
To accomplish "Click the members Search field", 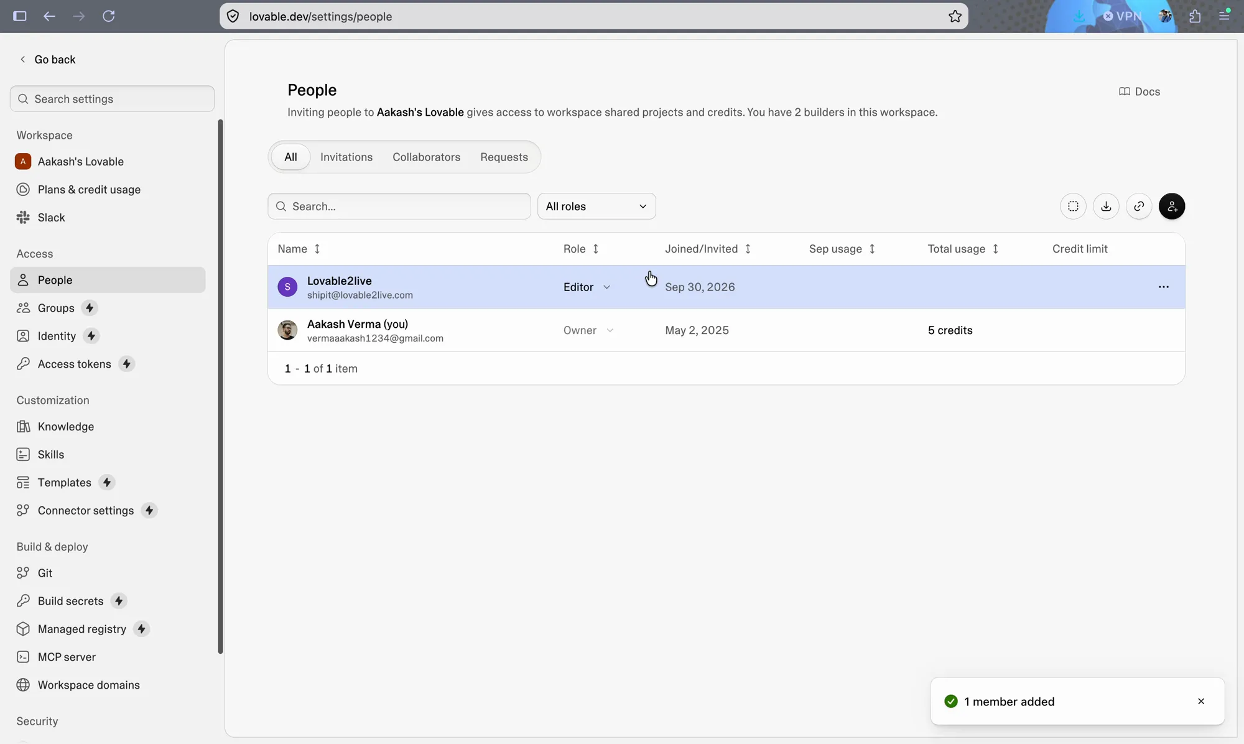I will click(399, 207).
